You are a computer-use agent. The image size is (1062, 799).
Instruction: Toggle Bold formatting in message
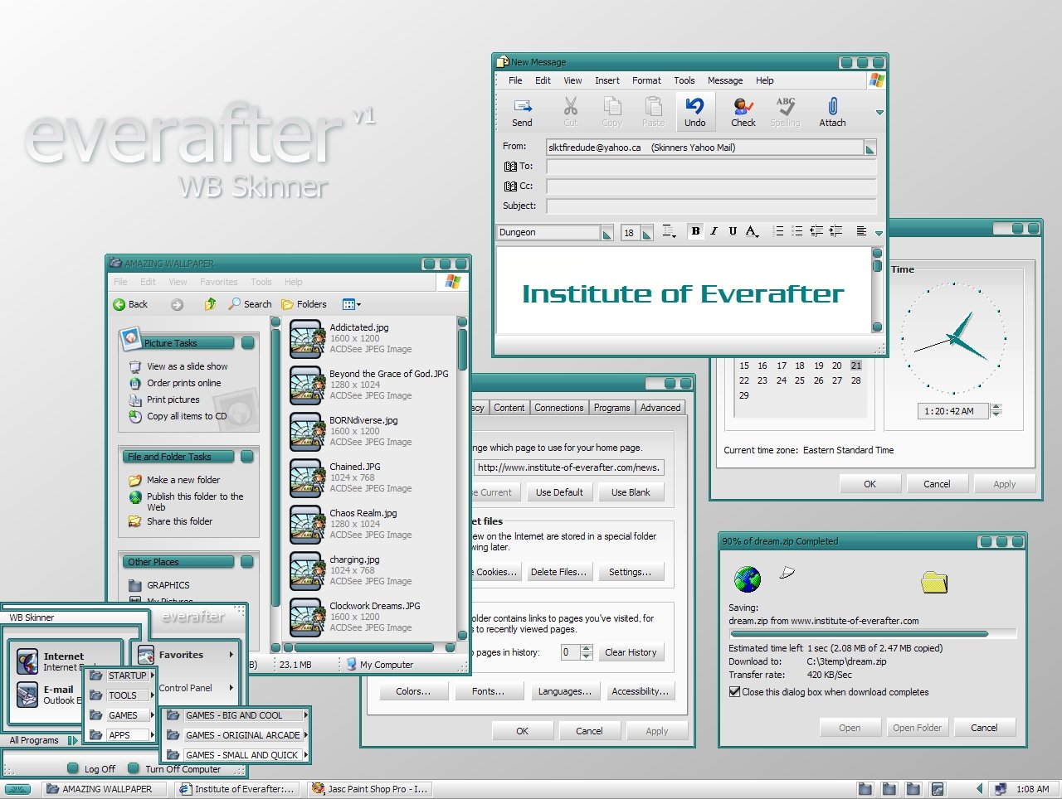tap(695, 231)
